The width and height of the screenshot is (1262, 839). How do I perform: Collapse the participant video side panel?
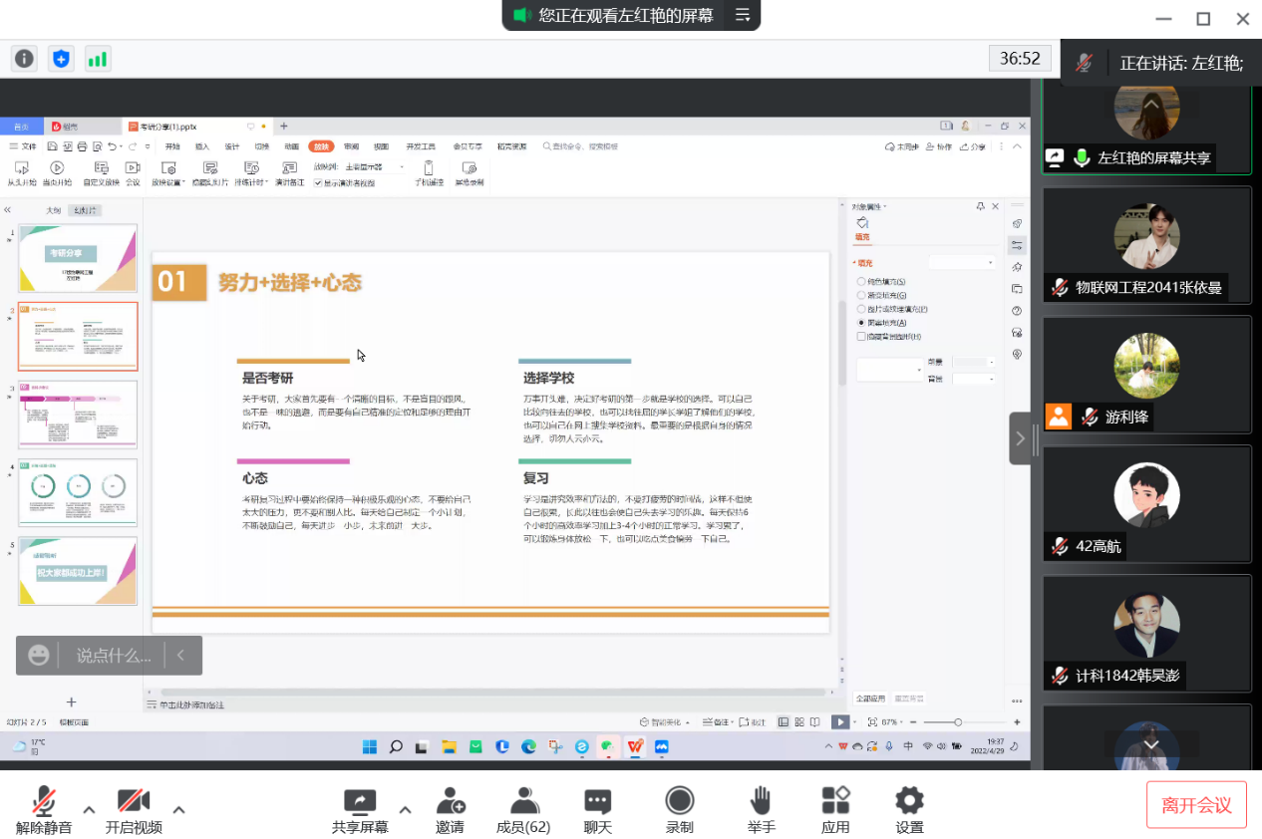coord(1020,438)
